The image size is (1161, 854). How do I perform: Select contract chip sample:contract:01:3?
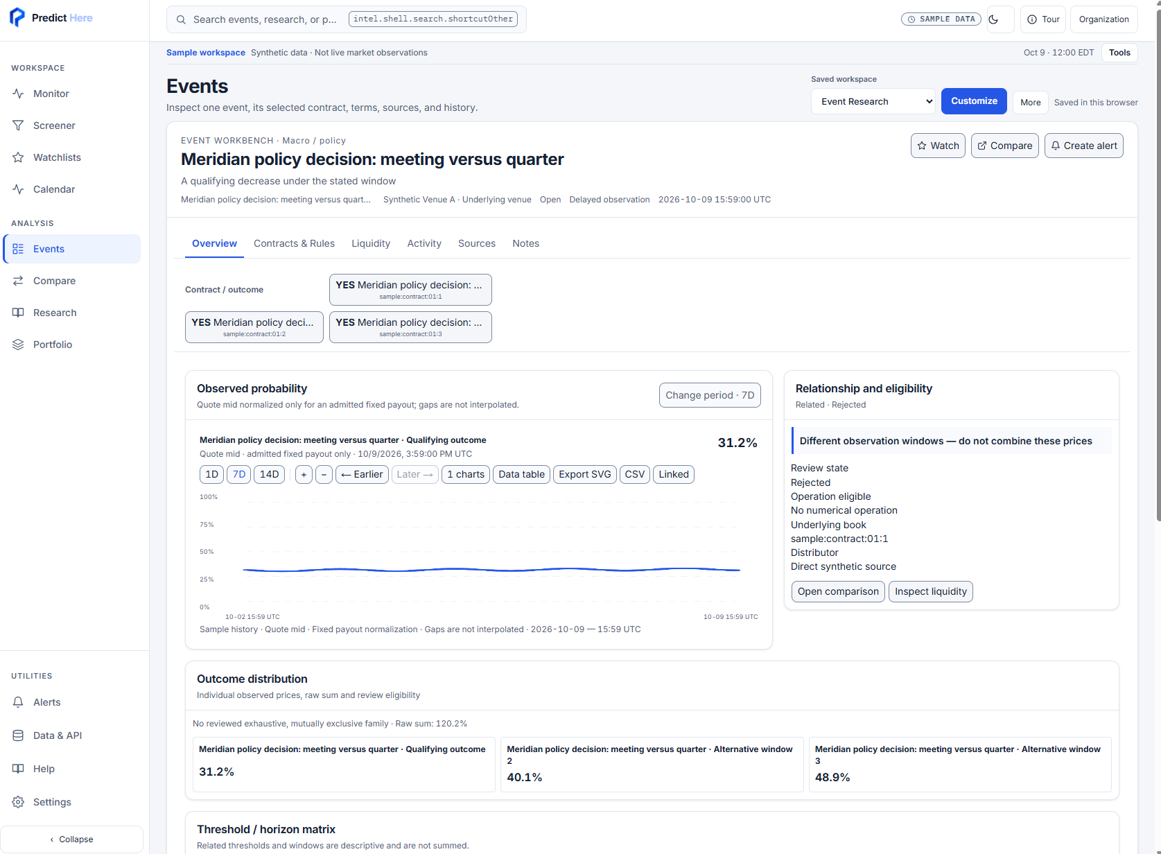tap(410, 327)
